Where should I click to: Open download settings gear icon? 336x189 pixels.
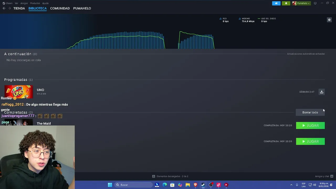point(329,20)
